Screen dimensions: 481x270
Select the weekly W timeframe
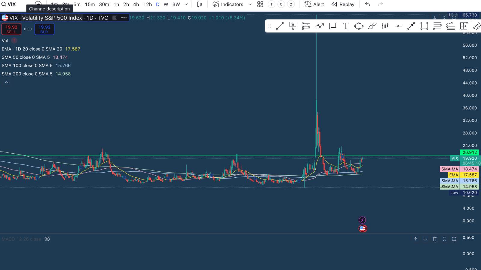tap(166, 4)
